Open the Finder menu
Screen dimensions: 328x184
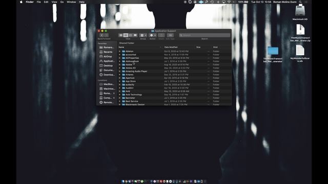click(30, 2)
